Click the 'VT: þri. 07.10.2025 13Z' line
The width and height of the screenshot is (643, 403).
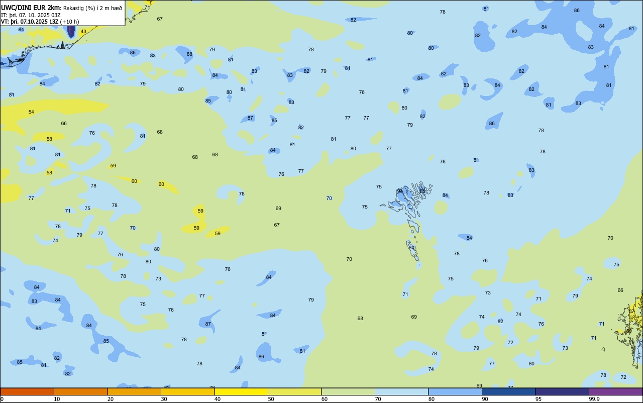point(30,22)
